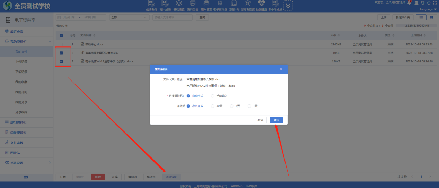Image resolution: width=439 pixels, height=188 pixels.
Task: Collapse 我的资料柜 sidebar section
Action: click(27, 41)
